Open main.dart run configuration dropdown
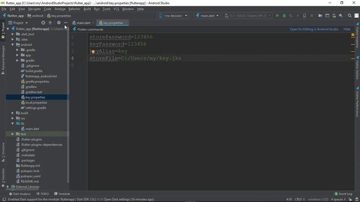This screenshot has width=360, height=202. (x=207, y=16)
